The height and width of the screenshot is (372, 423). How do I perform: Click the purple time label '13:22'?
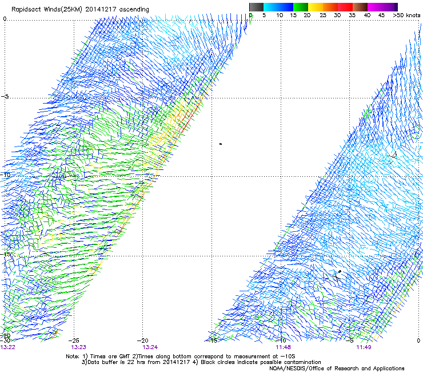tap(8, 347)
